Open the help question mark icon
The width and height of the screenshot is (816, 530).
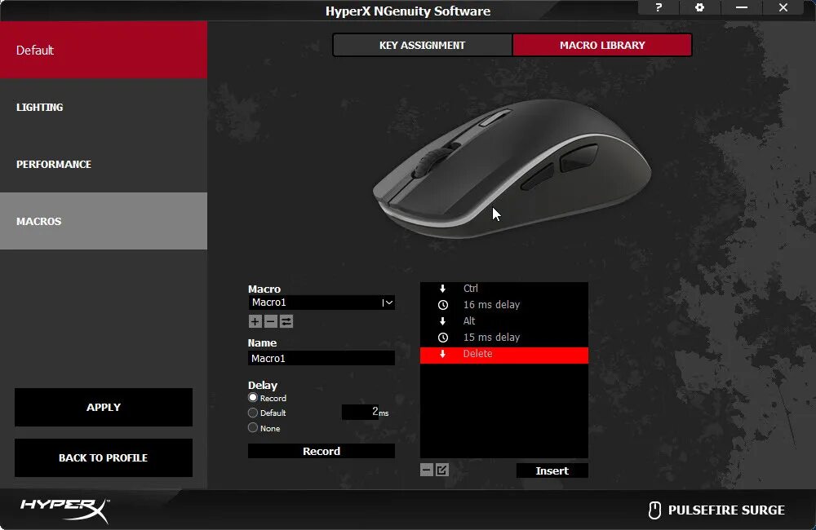click(x=659, y=7)
